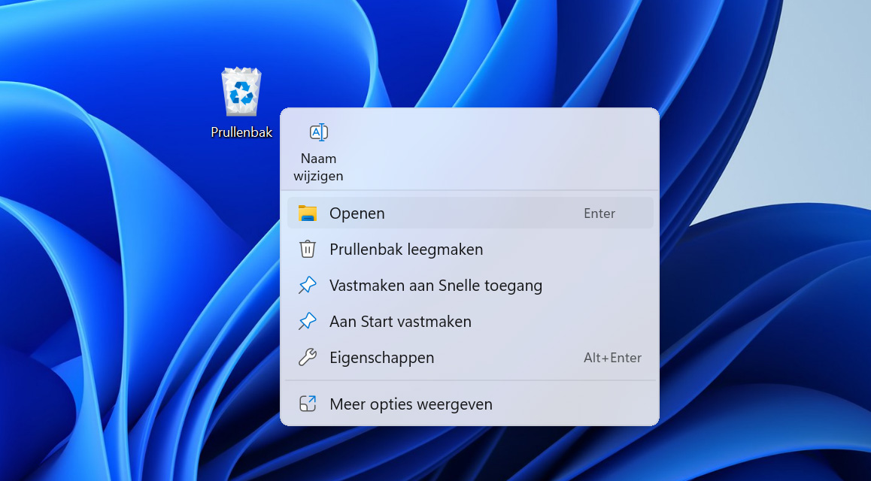871x481 pixels.
Task: Click the wrench icon for Eigenschappen
Action: tap(307, 357)
